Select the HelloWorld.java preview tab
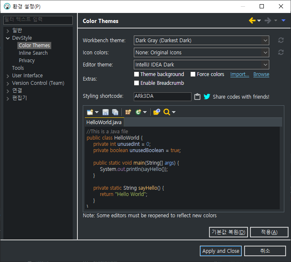291x262 pixels. point(104,122)
